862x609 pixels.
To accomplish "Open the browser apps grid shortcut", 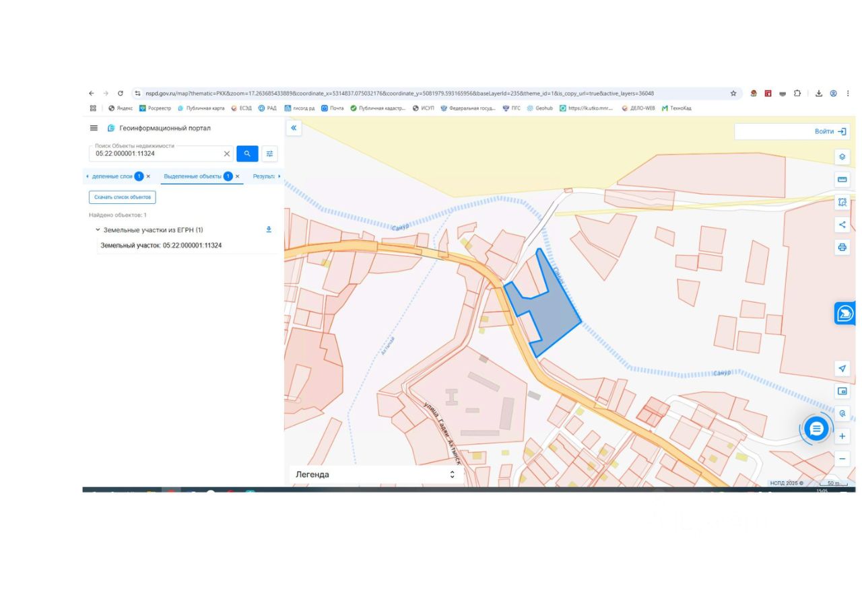I will point(93,108).
